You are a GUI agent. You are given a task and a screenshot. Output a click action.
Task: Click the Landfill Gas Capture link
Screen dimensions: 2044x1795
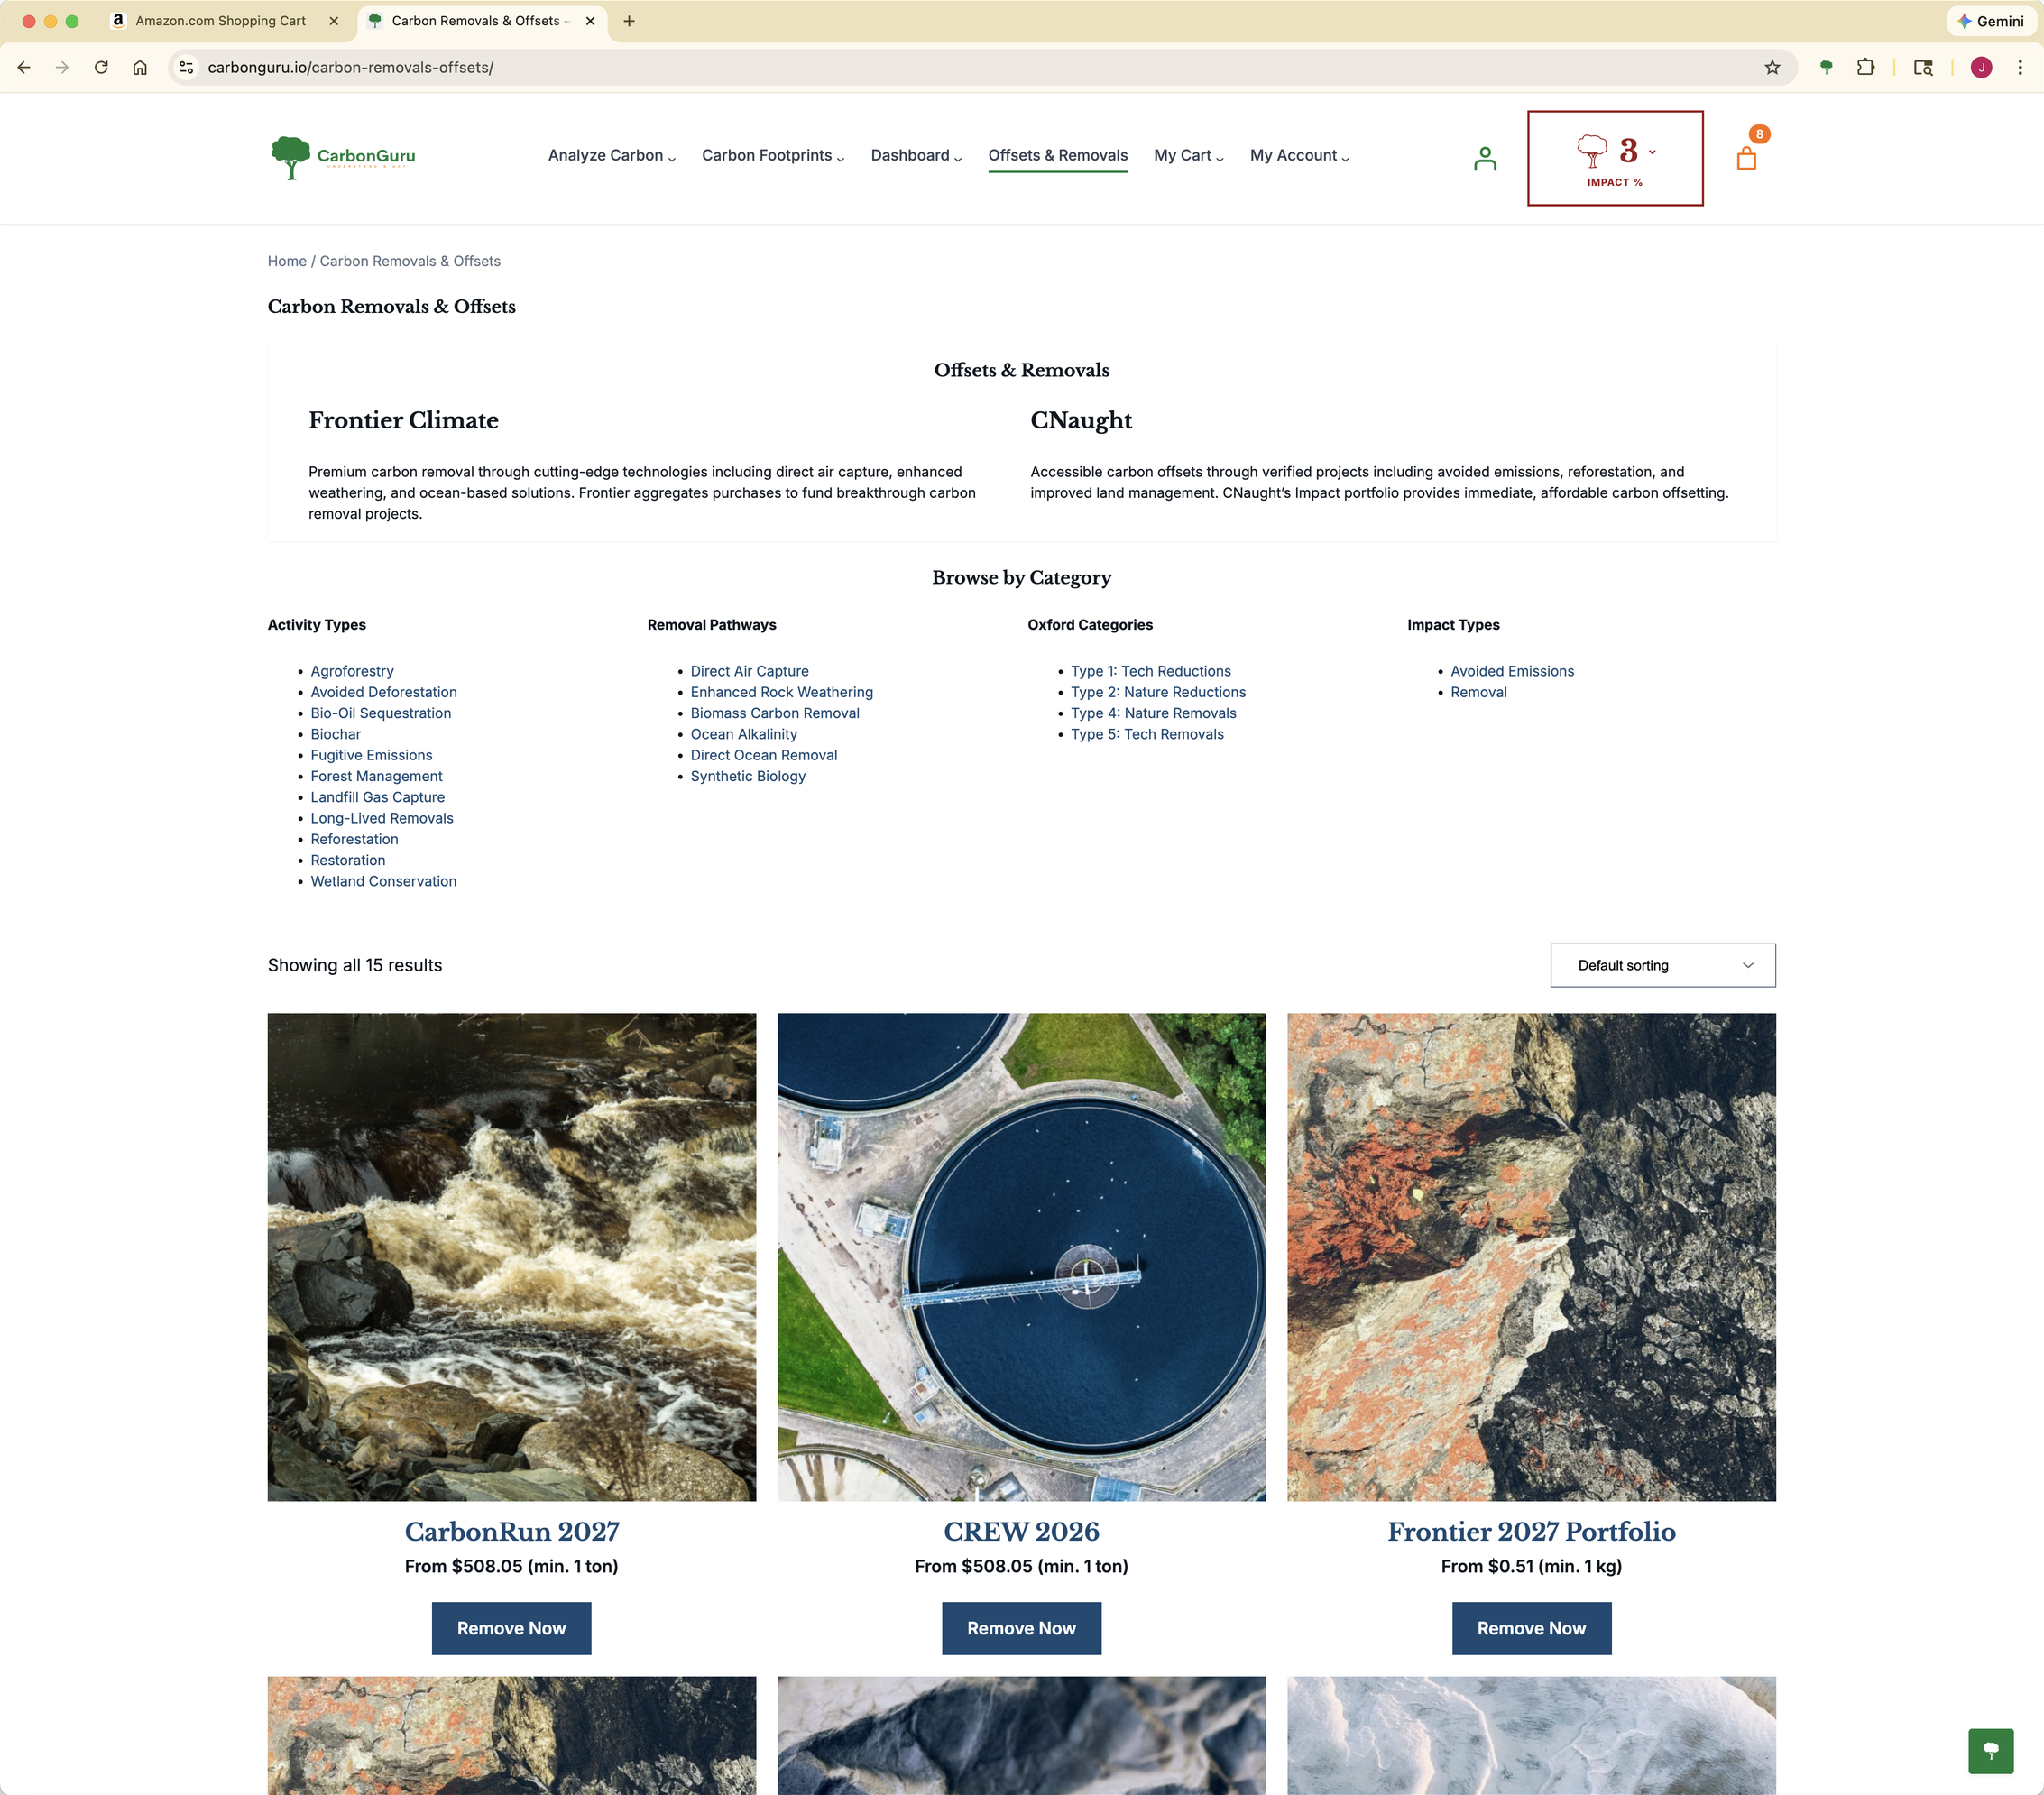pyautogui.click(x=378, y=797)
